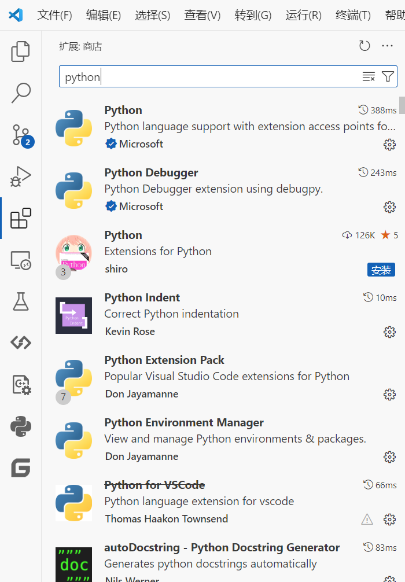Open manage gear for Python Indent extension
This screenshot has width=405, height=582.
(x=390, y=332)
